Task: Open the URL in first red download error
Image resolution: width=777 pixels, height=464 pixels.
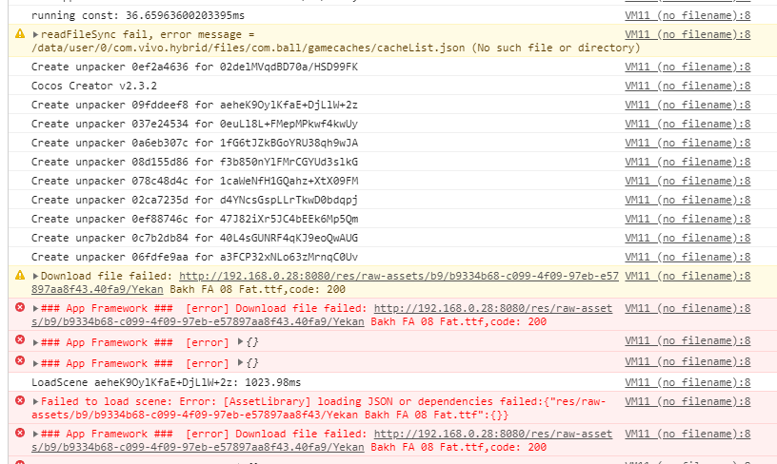Action: [x=493, y=308]
